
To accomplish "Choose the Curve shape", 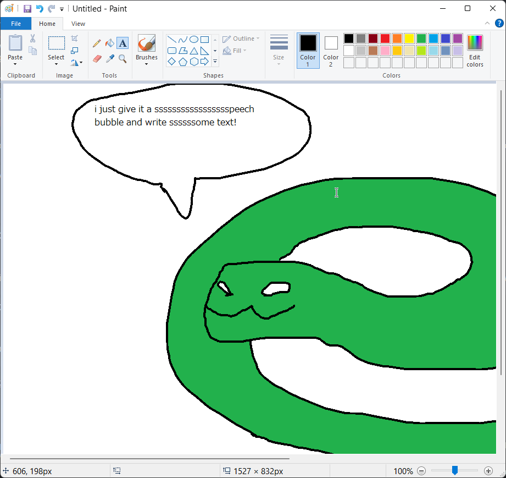I will (x=182, y=40).
